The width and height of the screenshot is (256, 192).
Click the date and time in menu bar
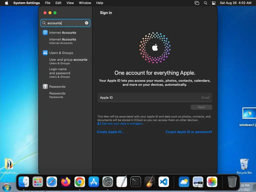click(235, 3)
